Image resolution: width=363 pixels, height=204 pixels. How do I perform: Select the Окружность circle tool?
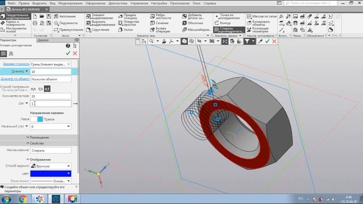[66, 23]
